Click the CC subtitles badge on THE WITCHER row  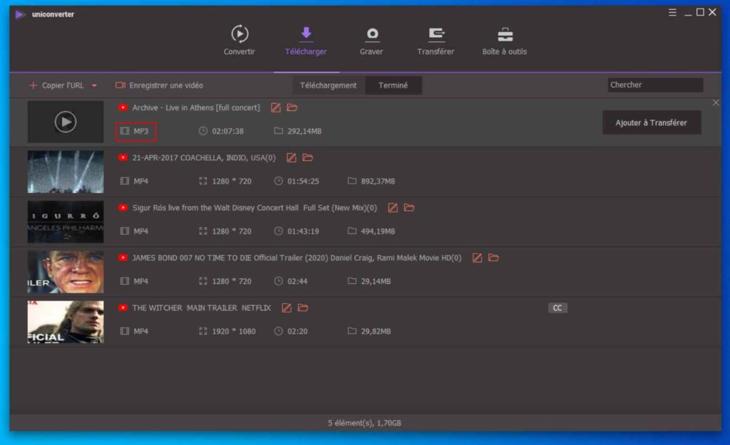point(557,308)
